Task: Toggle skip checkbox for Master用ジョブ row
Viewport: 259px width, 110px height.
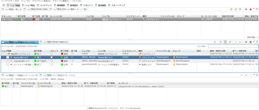Action: 52,57
